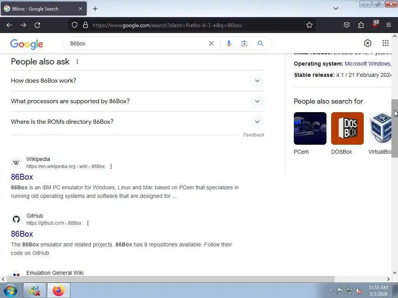The height and width of the screenshot is (298, 398).
Task: Open the extensions puzzle menu
Action: click(x=361, y=25)
